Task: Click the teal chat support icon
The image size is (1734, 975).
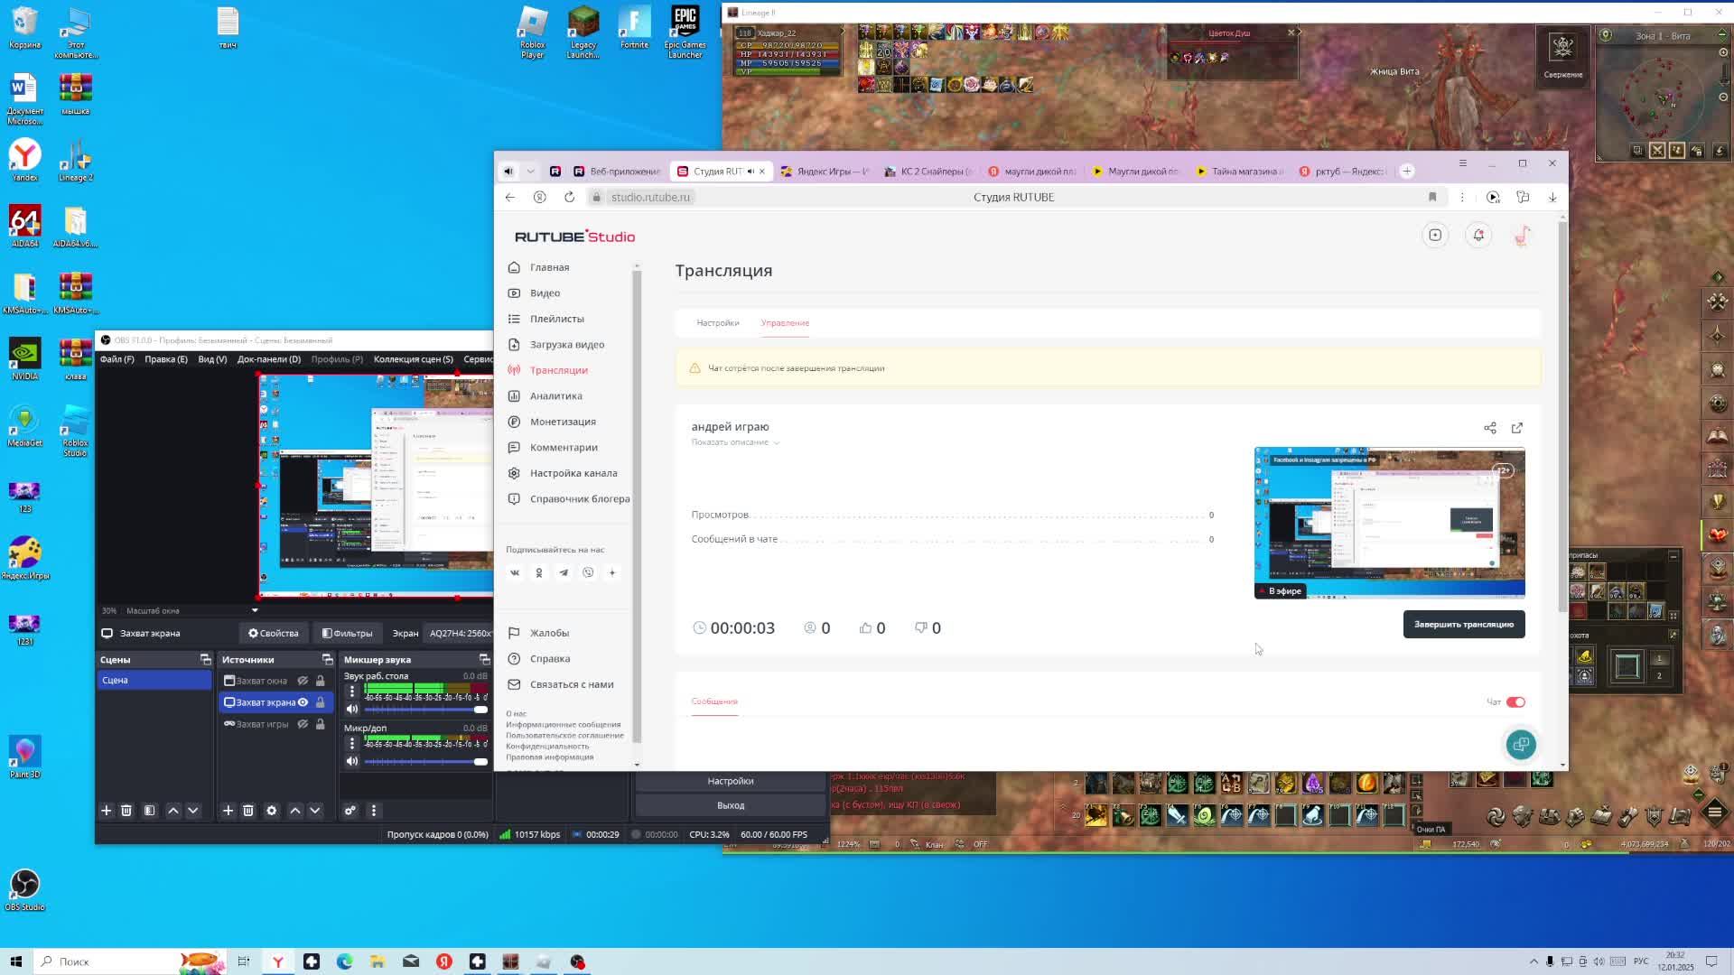Action: point(1521,745)
